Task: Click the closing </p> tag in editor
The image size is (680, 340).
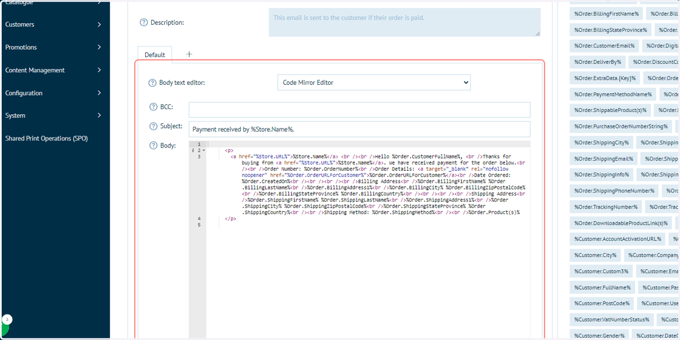Action: pos(230,218)
